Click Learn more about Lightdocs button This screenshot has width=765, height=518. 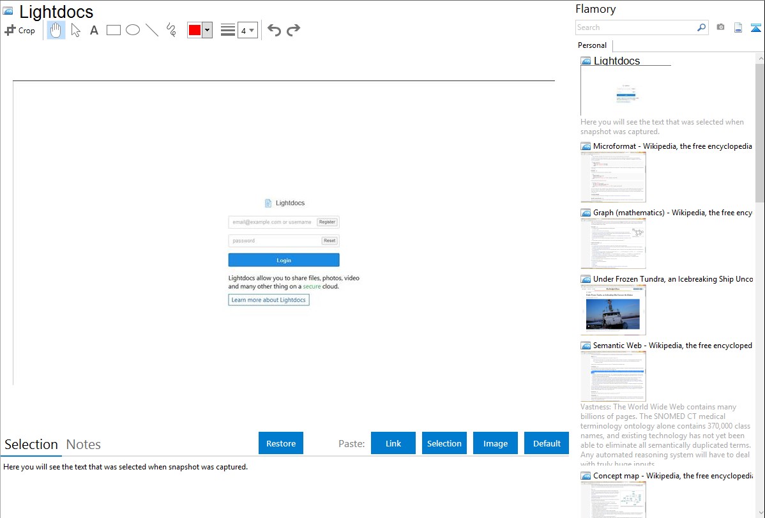point(268,300)
